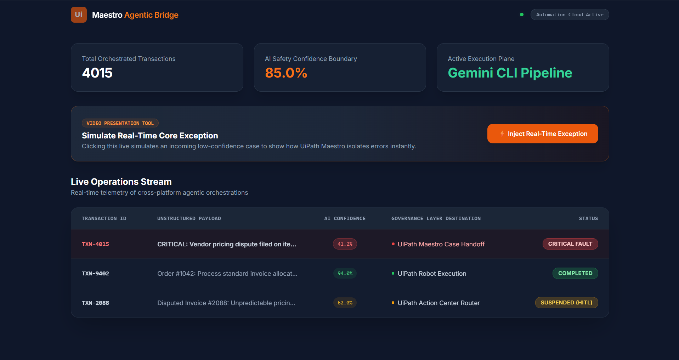This screenshot has height=360, width=679.
Task: Click the Disputed Invoice #2088 payload
Action: pyautogui.click(x=226, y=303)
